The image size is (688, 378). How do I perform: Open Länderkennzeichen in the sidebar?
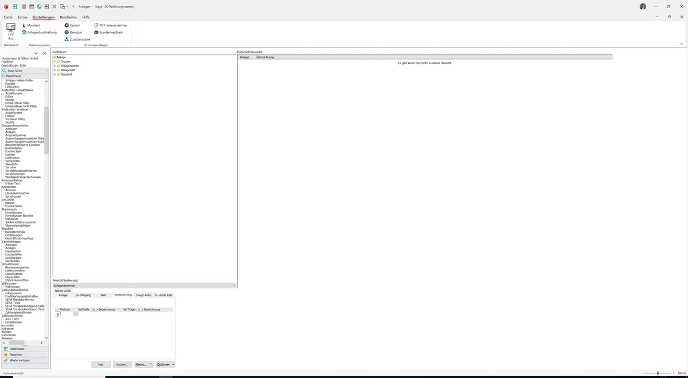pos(17,193)
